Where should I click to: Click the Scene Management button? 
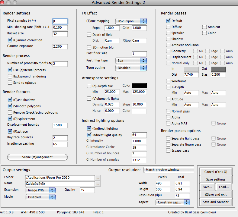37,157
